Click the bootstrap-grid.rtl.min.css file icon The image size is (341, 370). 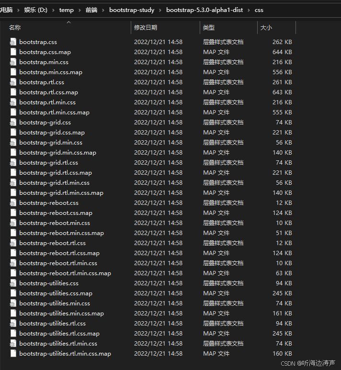point(13,183)
